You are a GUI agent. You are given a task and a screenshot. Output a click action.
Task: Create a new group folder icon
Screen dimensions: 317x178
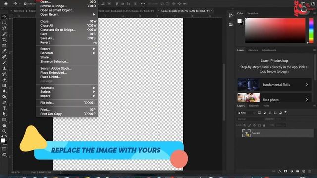[x=298, y=171]
